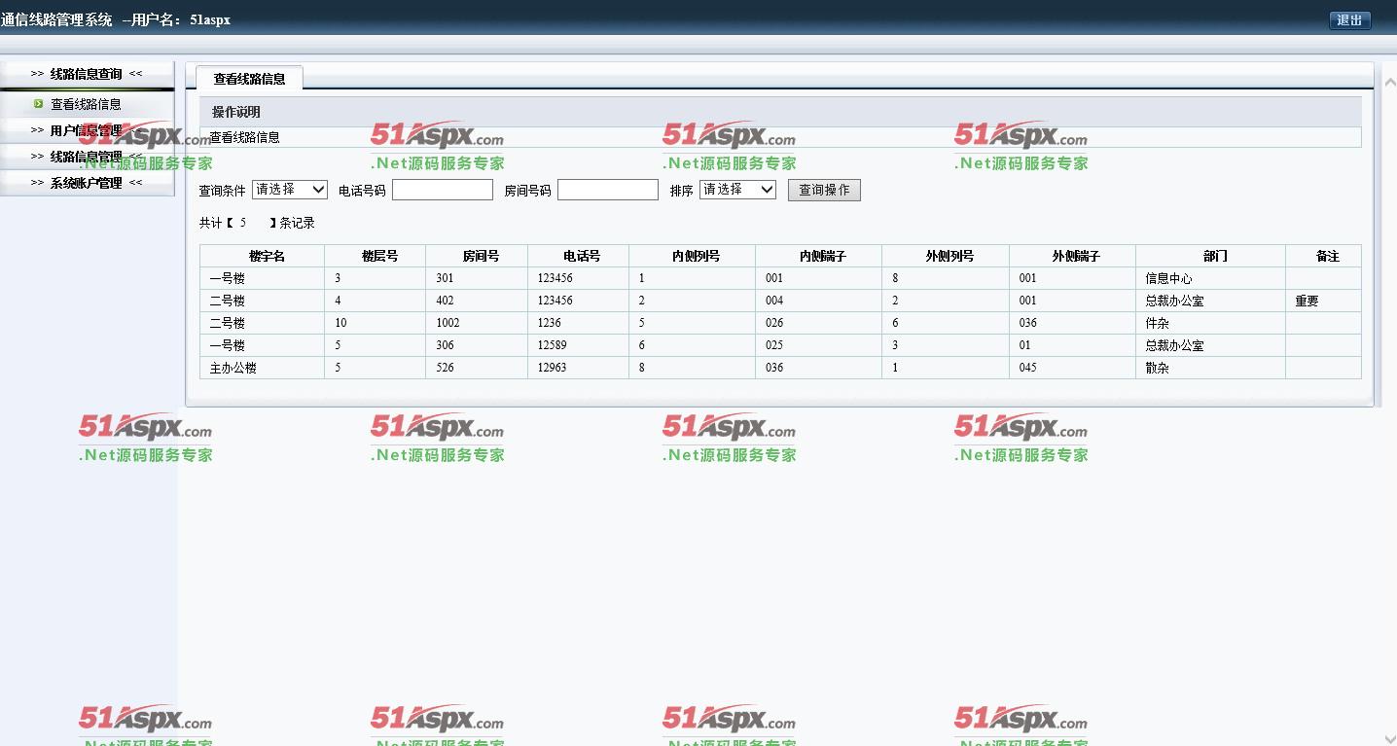Focus the 房间号码 input field
This screenshot has width=1397, height=746.
tap(608, 190)
